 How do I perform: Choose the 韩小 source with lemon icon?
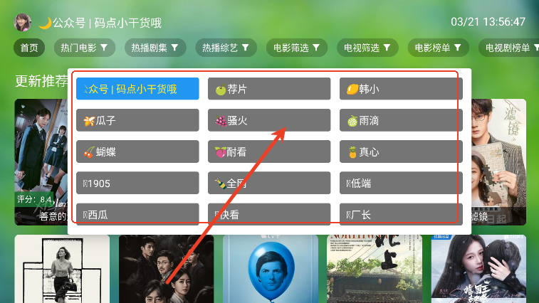coord(401,89)
